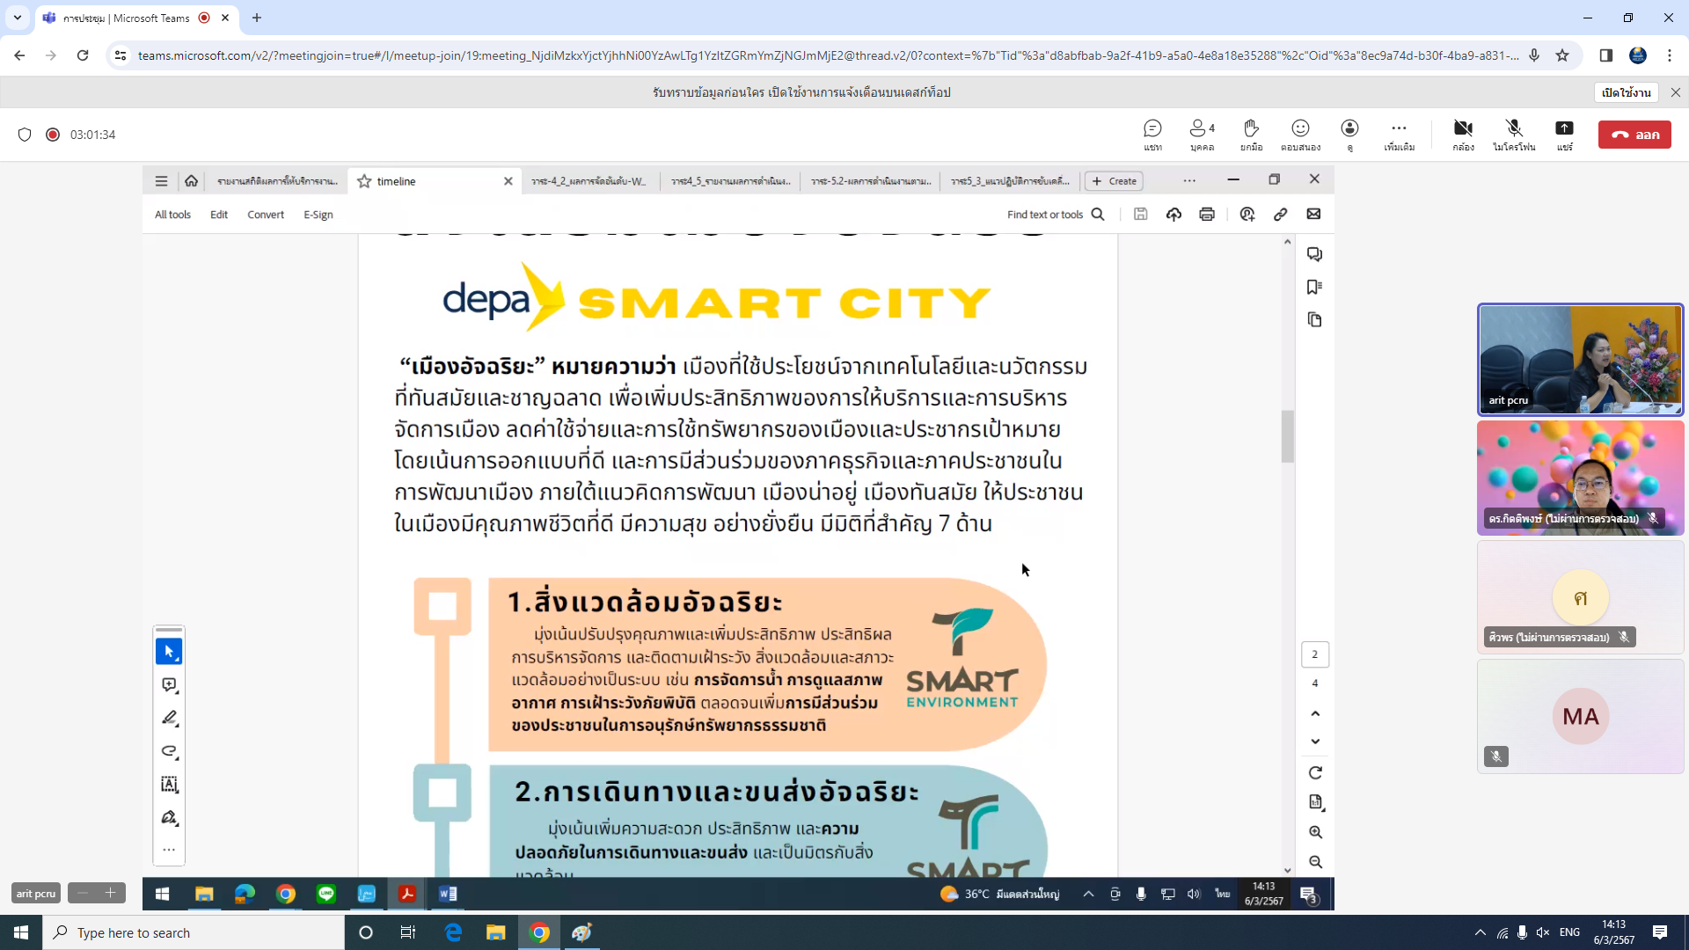This screenshot has width=1689, height=950.
Task: Expand more quick tools ellipsis
Action: (x=169, y=850)
